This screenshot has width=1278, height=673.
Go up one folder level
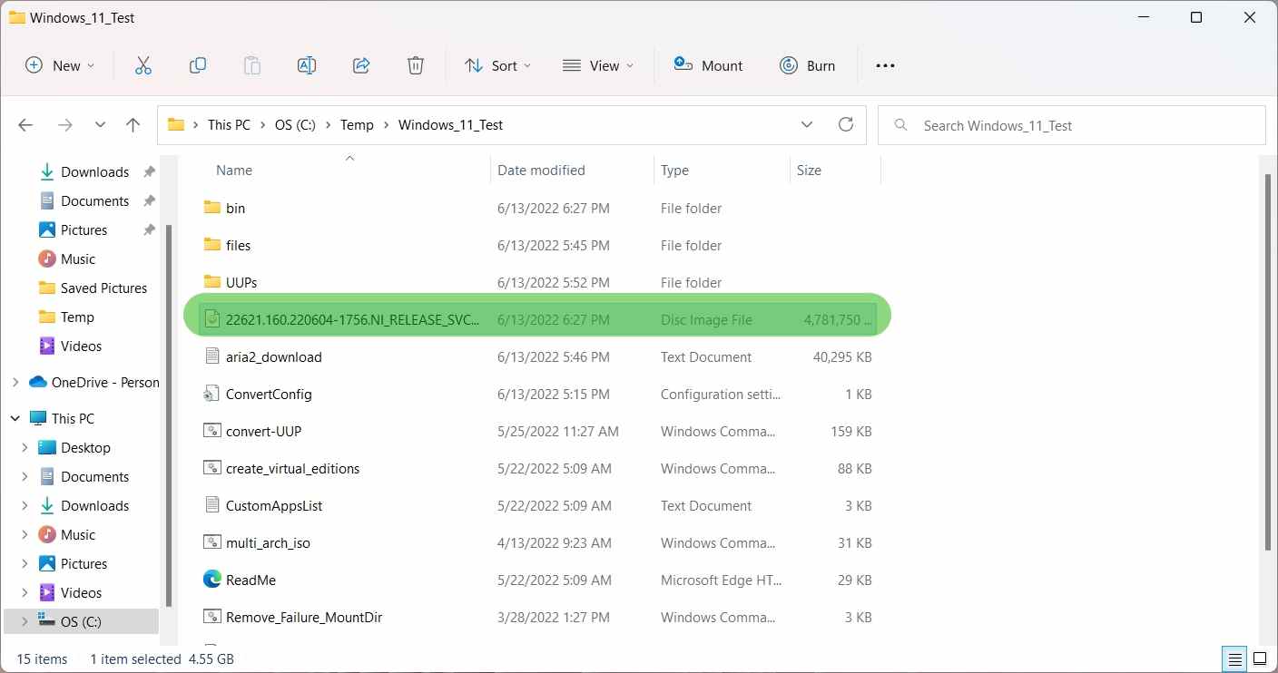(133, 125)
